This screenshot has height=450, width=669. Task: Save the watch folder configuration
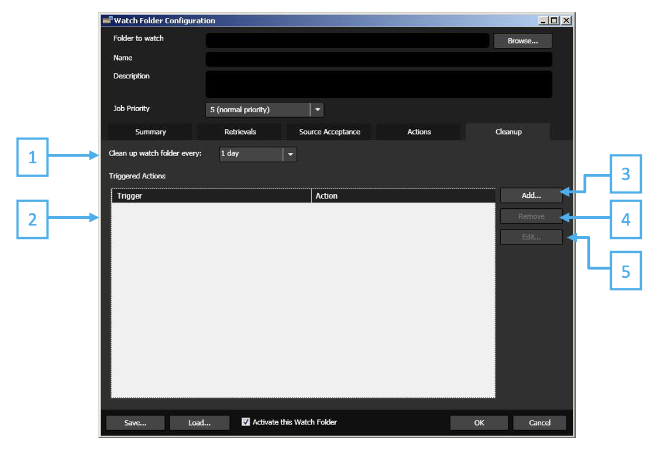pos(135,422)
